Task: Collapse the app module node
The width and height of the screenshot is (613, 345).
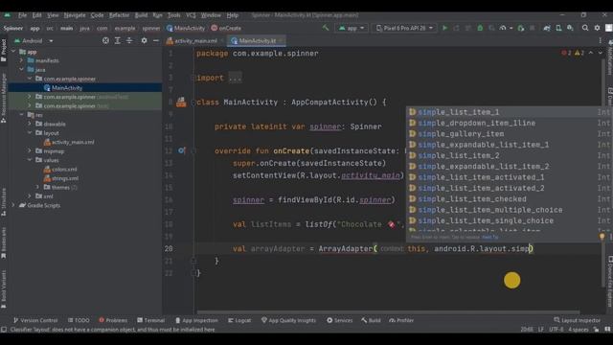Action: [x=13, y=52]
